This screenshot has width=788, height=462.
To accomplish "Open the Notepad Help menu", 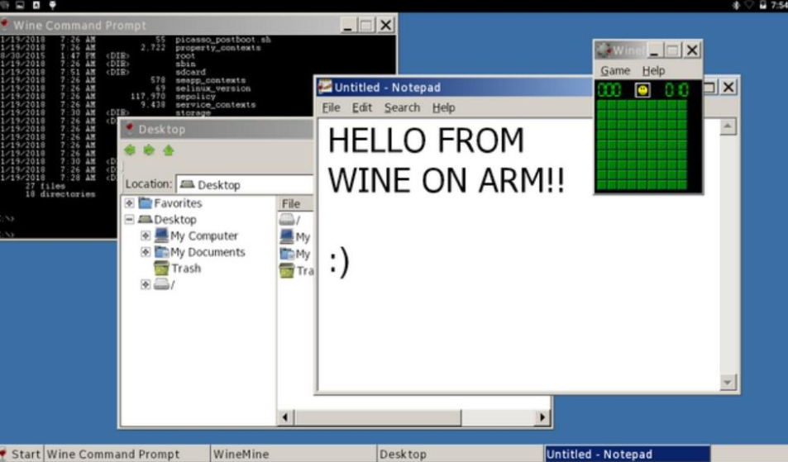I will click(x=444, y=107).
